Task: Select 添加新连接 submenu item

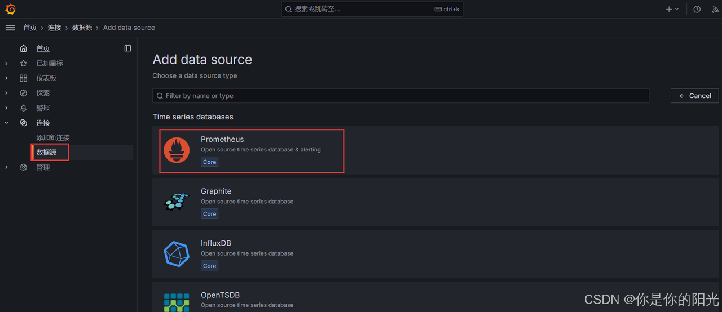Action: 53,137
